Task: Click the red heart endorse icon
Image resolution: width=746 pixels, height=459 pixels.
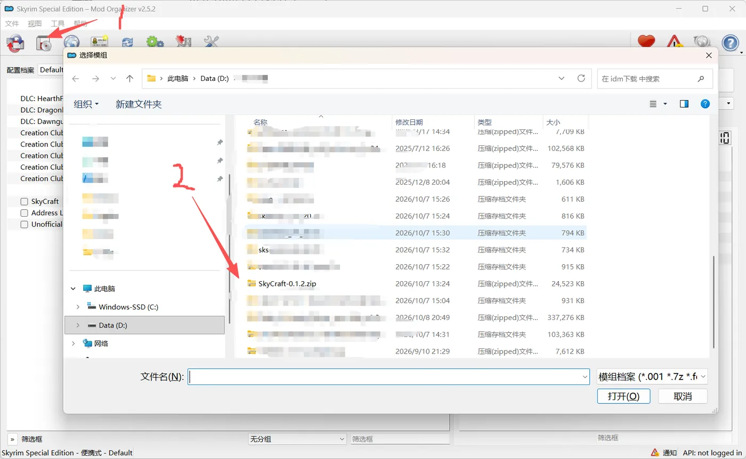Action: pyautogui.click(x=646, y=42)
